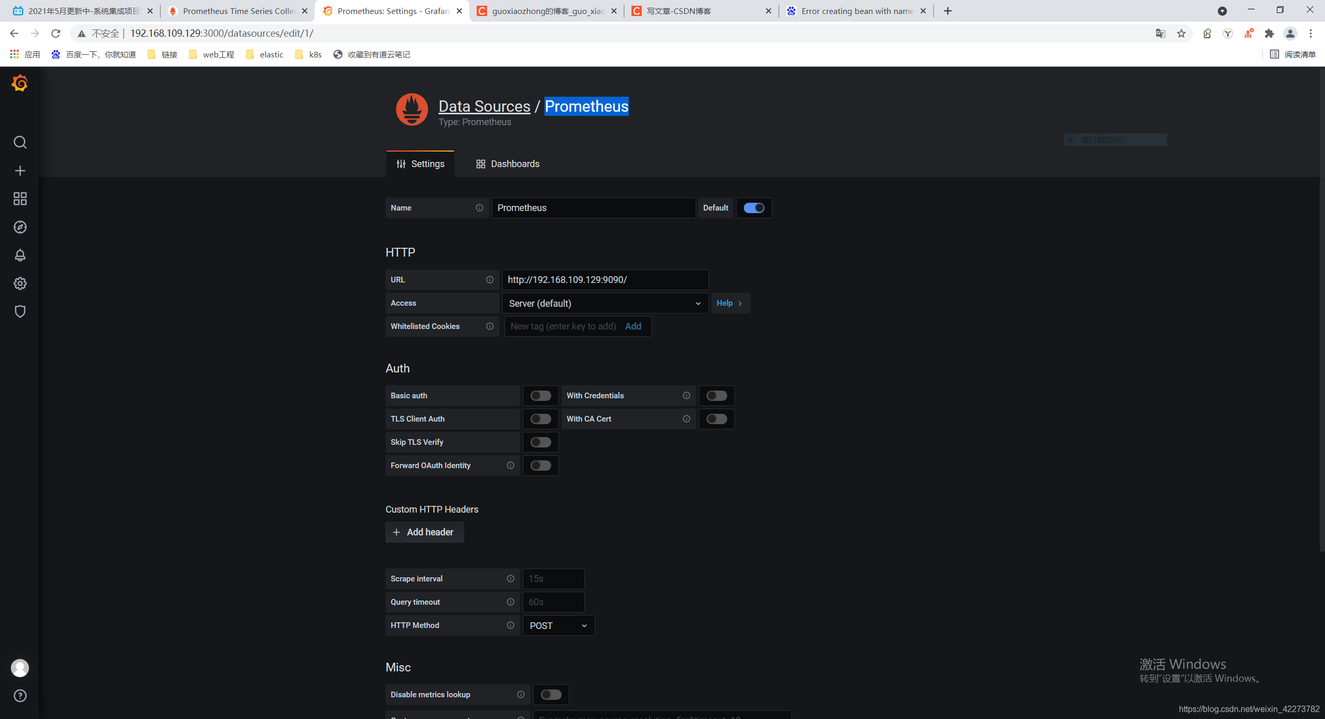1325x719 pixels.
Task: Open the tab search dropdown arrow
Action: [1222, 11]
